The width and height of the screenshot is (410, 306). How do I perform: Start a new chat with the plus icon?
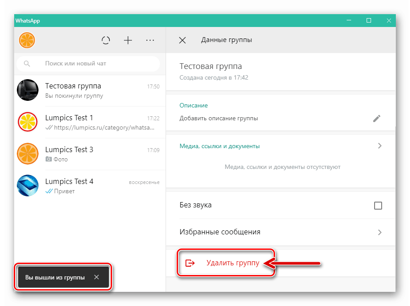click(x=128, y=40)
